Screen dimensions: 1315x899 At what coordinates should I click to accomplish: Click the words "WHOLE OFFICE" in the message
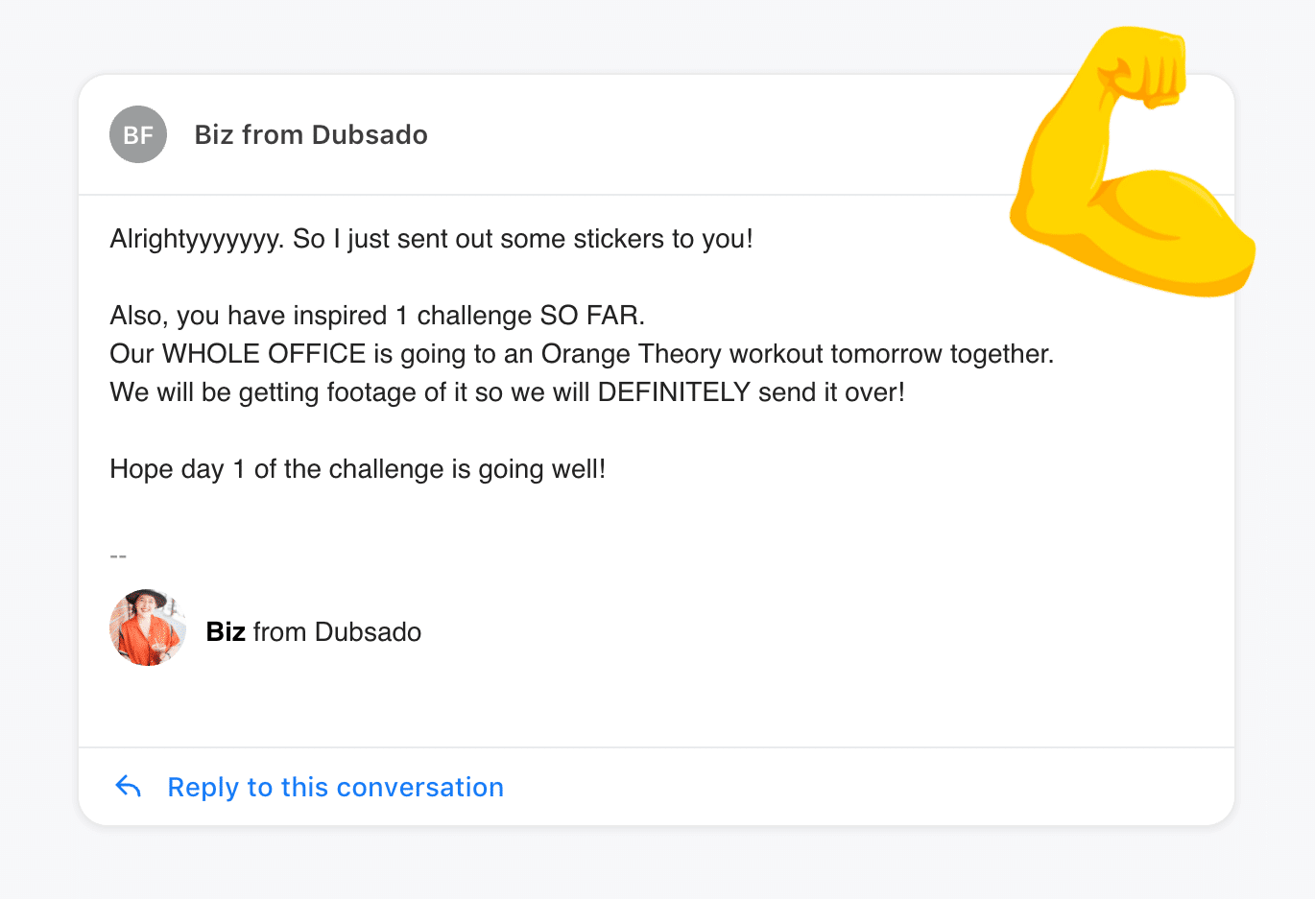pyautogui.click(x=264, y=353)
